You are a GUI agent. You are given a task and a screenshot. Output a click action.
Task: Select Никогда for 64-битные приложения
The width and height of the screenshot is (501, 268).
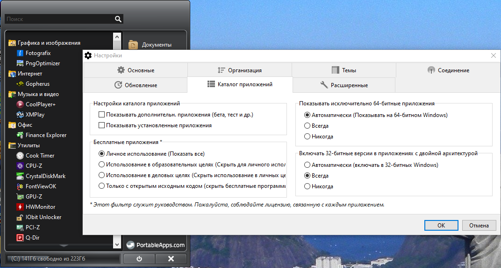point(307,137)
